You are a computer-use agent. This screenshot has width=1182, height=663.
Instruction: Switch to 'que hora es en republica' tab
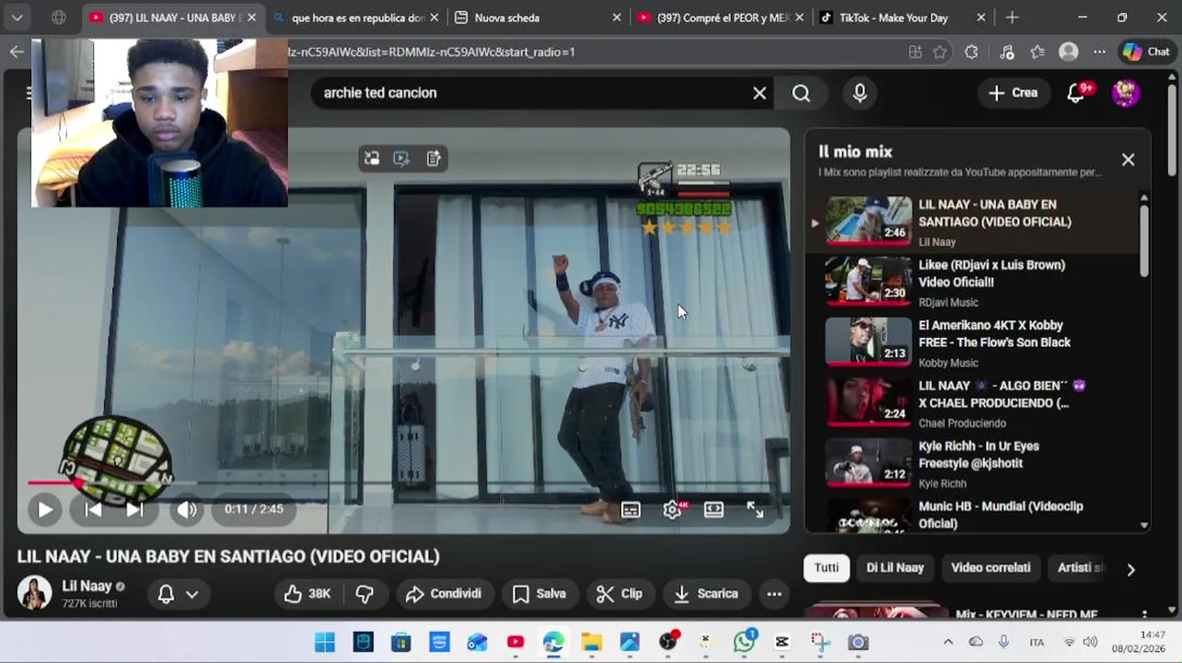(357, 17)
